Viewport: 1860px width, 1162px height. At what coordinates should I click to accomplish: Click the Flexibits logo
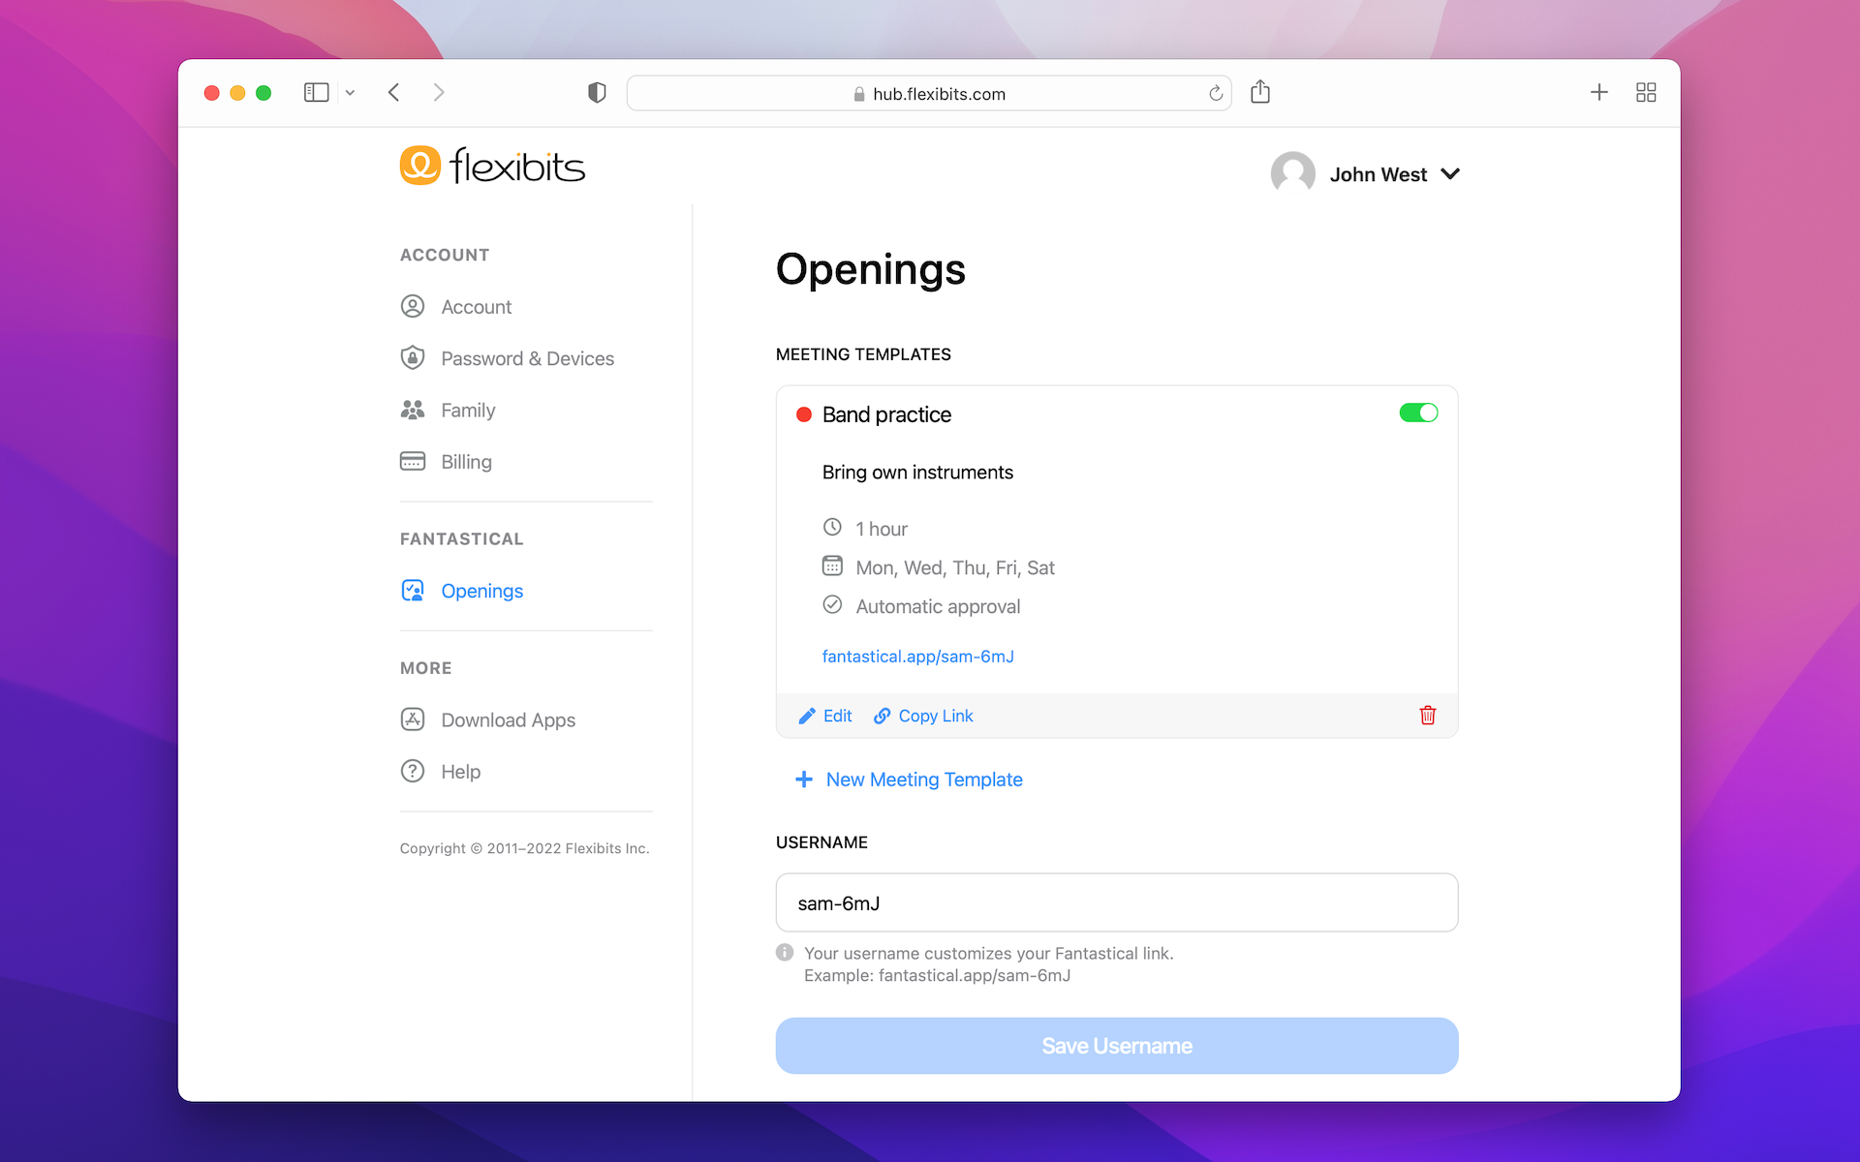[492, 166]
